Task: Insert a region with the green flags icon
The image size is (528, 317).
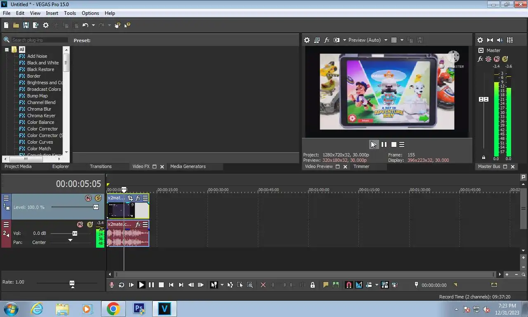Action: pyautogui.click(x=335, y=285)
